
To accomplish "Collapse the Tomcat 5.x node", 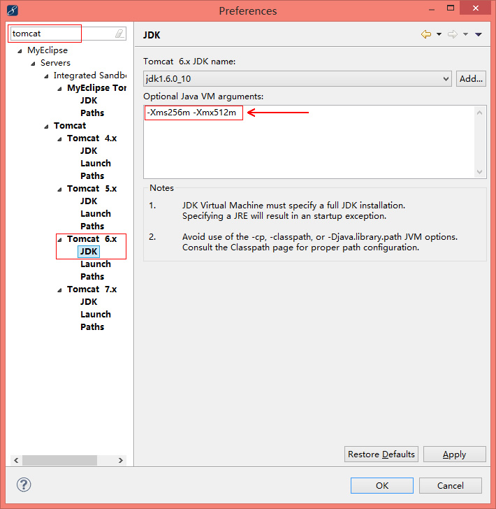I will pos(59,189).
